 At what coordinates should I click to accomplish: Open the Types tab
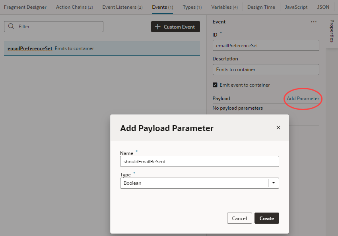[x=191, y=7]
